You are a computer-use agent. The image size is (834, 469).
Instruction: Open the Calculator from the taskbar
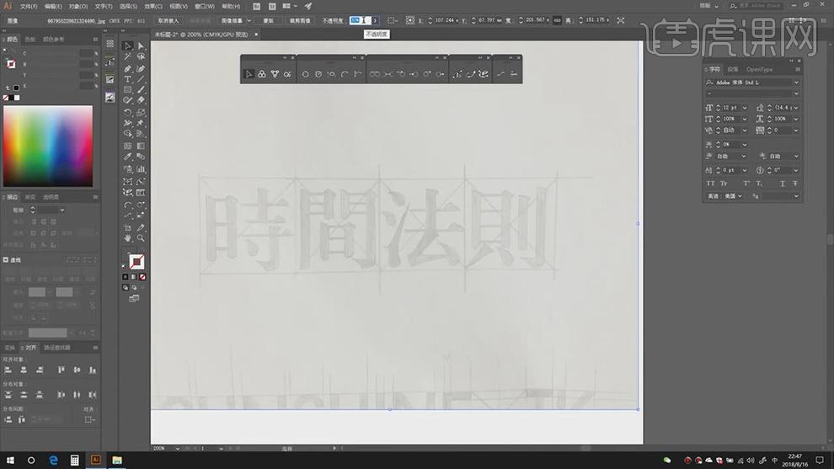coord(74,460)
